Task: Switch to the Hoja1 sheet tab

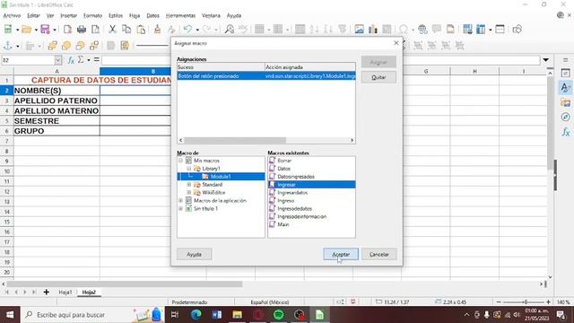Action: 65,292
